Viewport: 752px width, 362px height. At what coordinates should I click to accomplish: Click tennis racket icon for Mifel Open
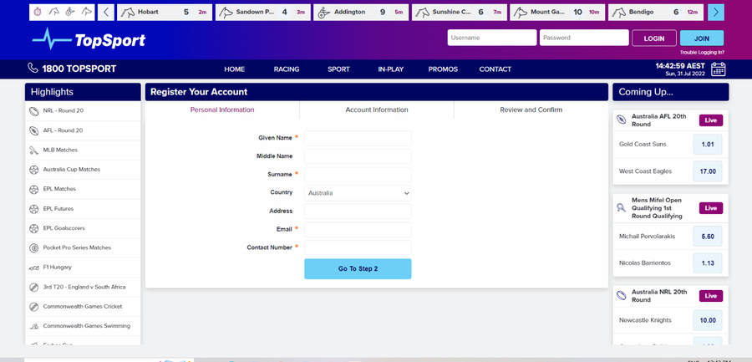[x=622, y=208]
